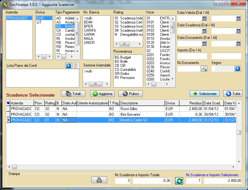Click the Importo Da input field
The width and height of the screenshot is (248, 190).
click(192, 56)
